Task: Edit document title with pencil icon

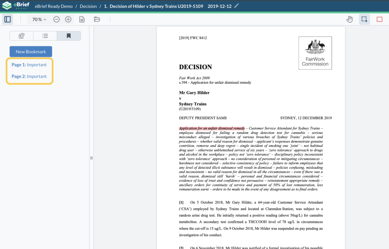Action: [236, 6]
